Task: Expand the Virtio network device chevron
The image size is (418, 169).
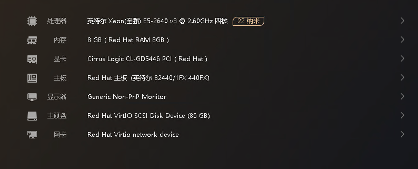Action: [x=402, y=135]
